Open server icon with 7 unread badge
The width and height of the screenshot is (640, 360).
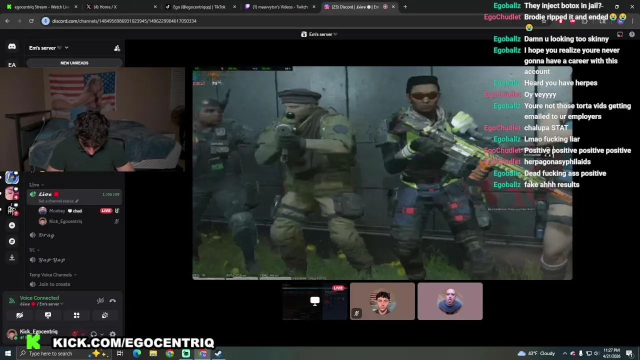pos(12,209)
